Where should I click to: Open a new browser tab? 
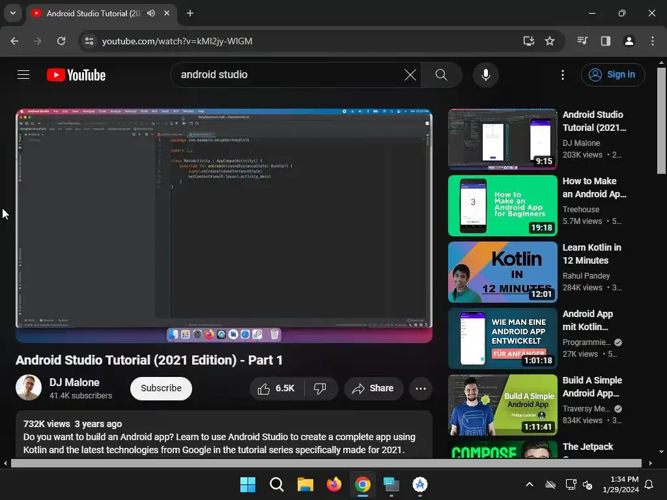click(x=190, y=13)
